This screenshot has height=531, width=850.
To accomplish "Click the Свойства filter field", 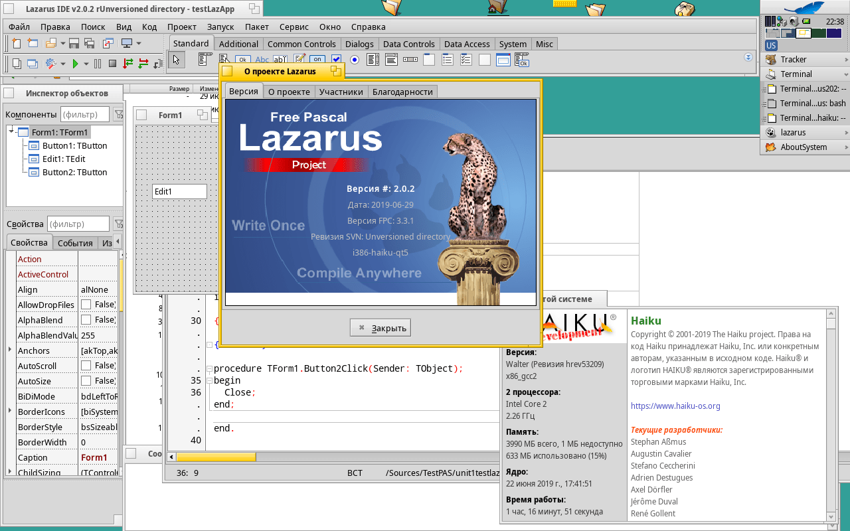I will 78,224.
